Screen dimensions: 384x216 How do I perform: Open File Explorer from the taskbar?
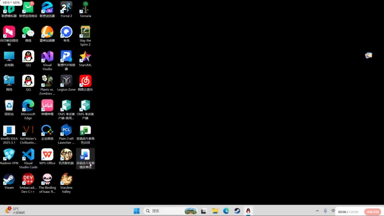[215, 211]
